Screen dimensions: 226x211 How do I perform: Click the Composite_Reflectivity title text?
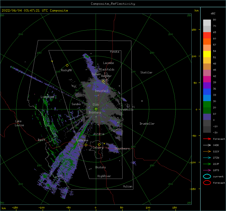point(113,4)
